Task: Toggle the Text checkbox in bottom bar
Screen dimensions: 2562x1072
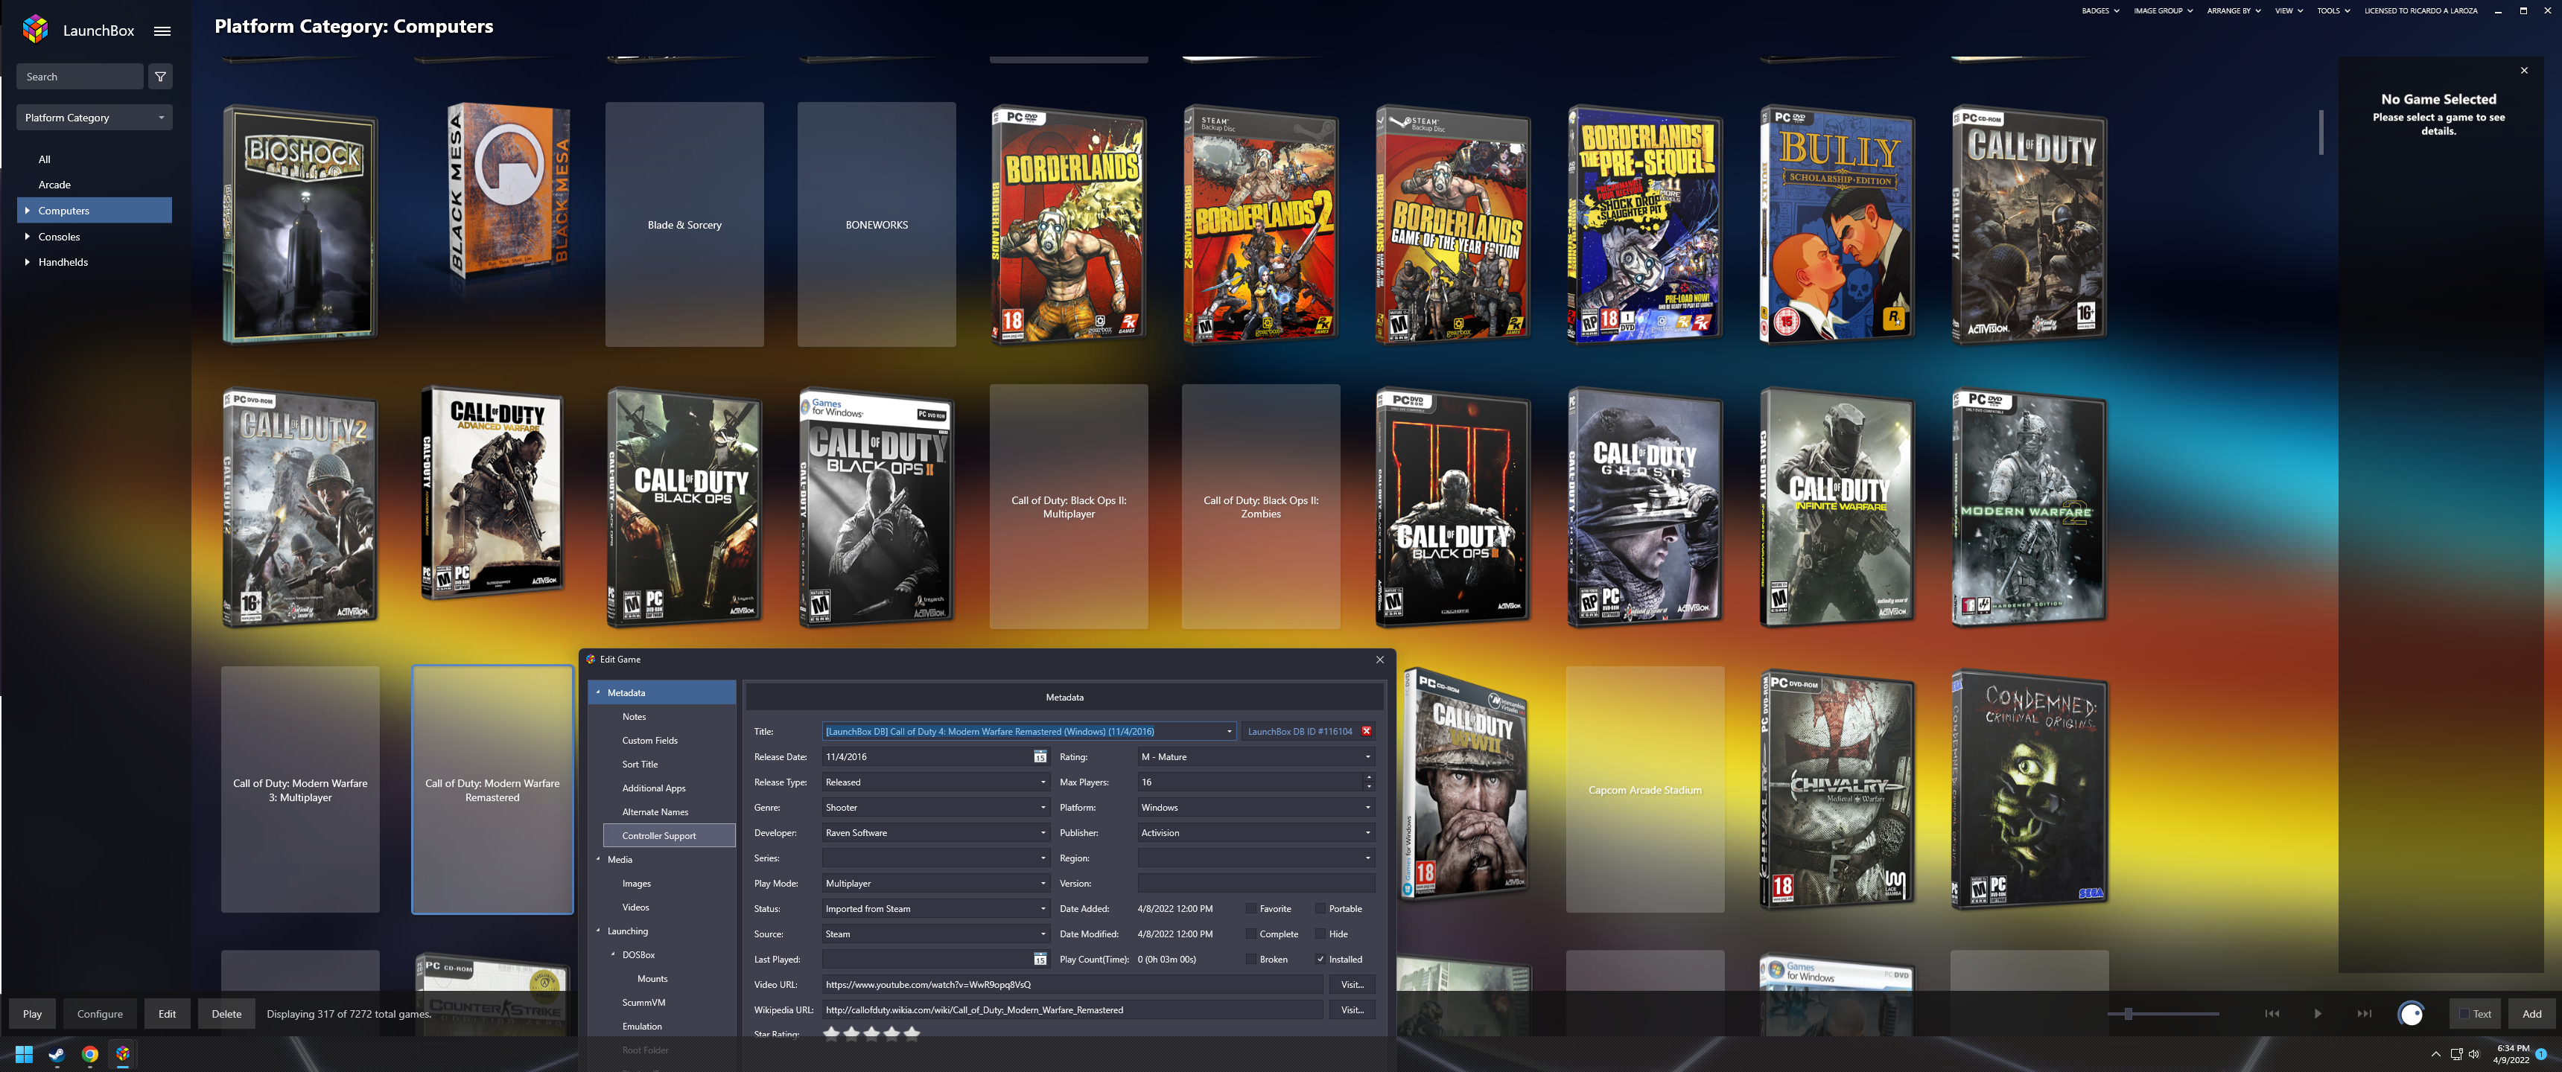Action: [2464, 1015]
